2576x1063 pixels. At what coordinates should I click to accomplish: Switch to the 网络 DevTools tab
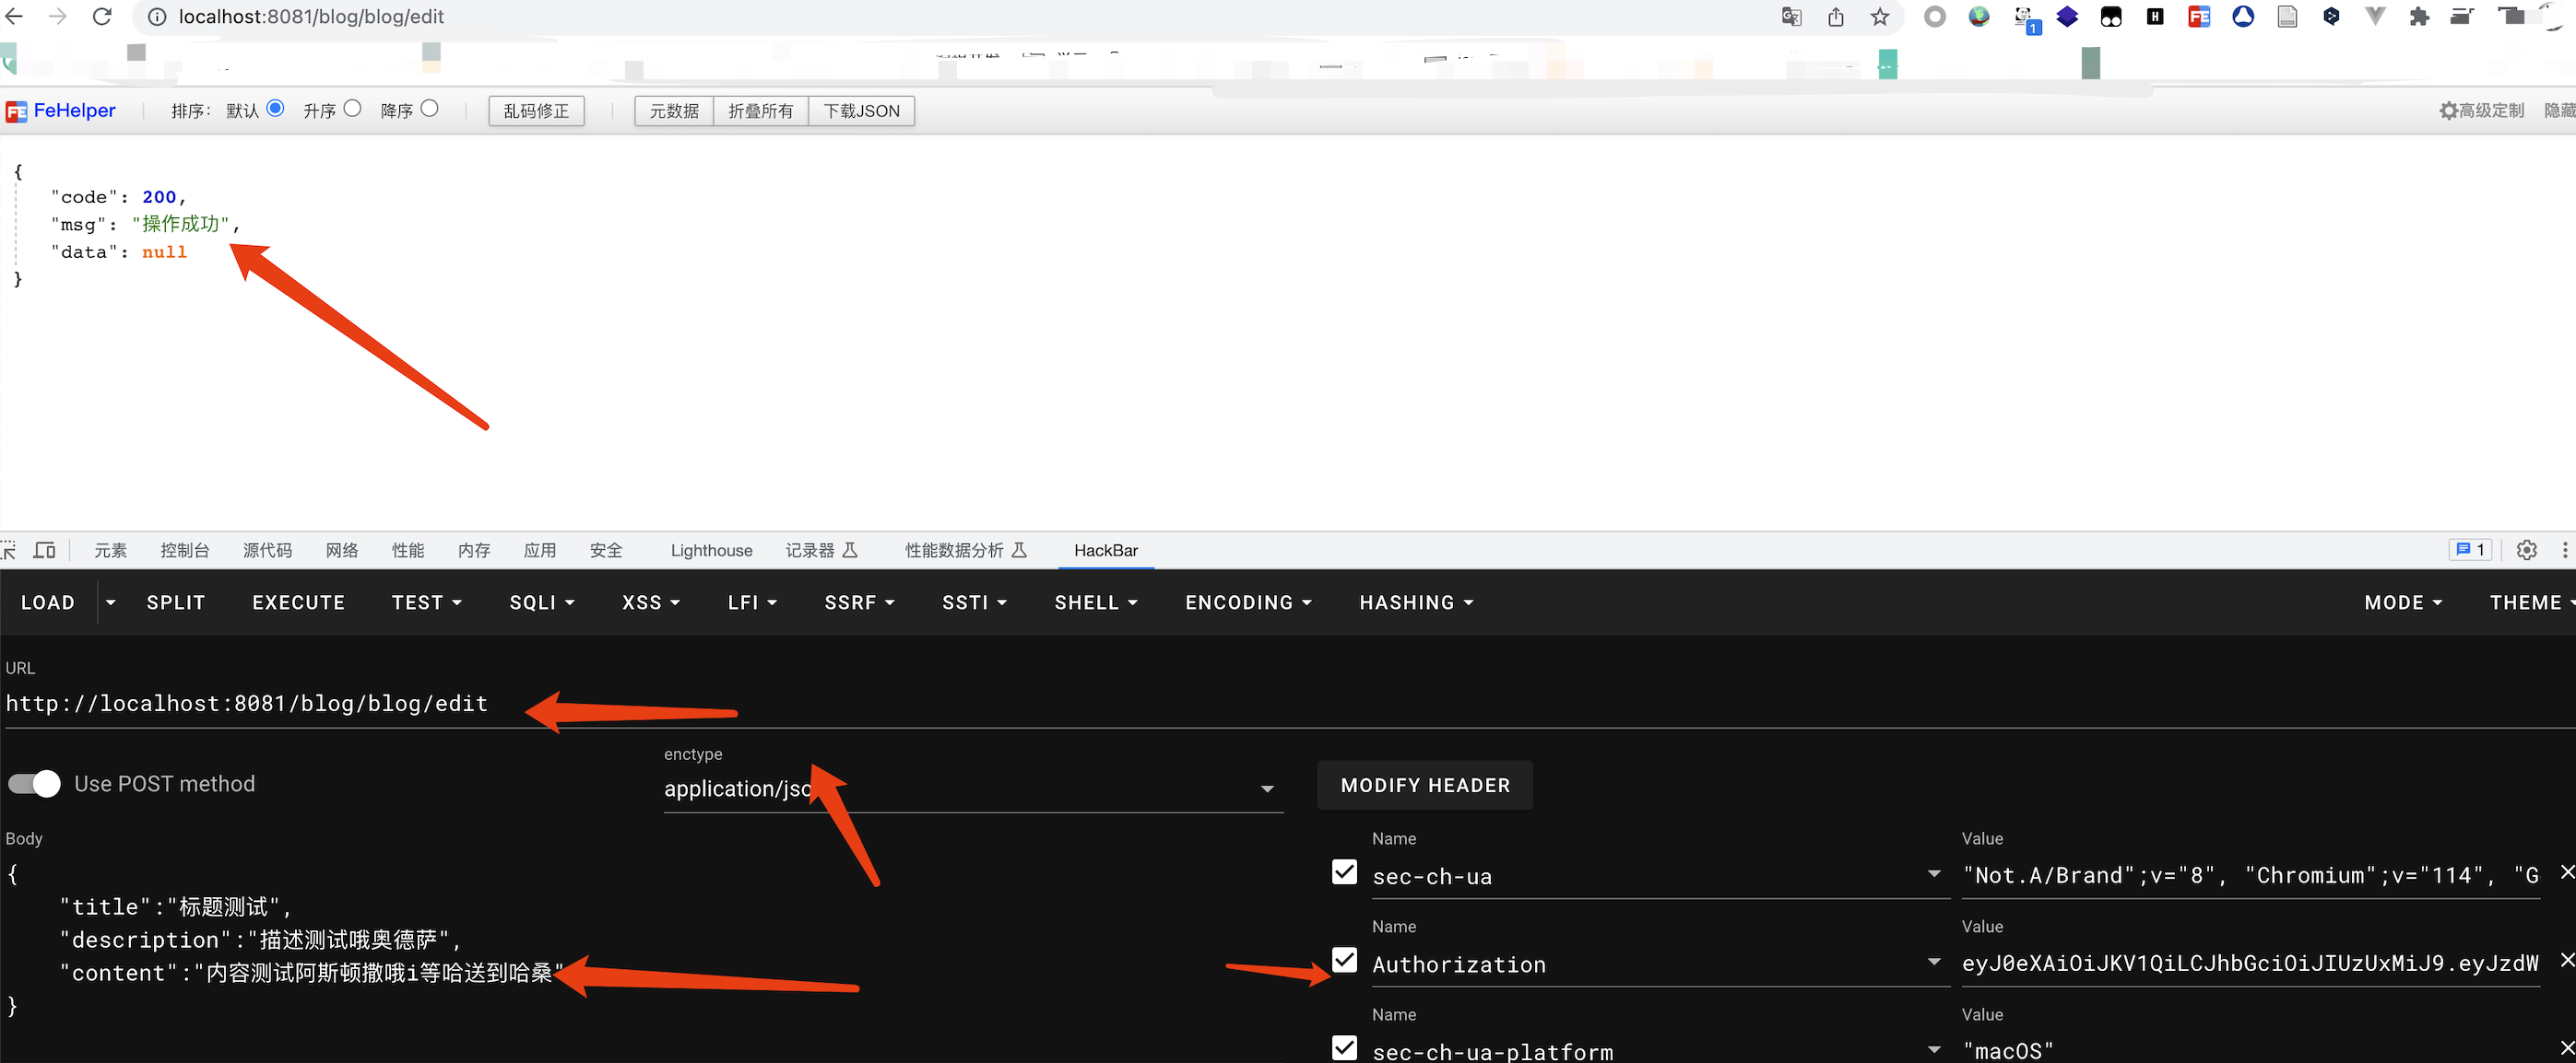click(342, 551)
